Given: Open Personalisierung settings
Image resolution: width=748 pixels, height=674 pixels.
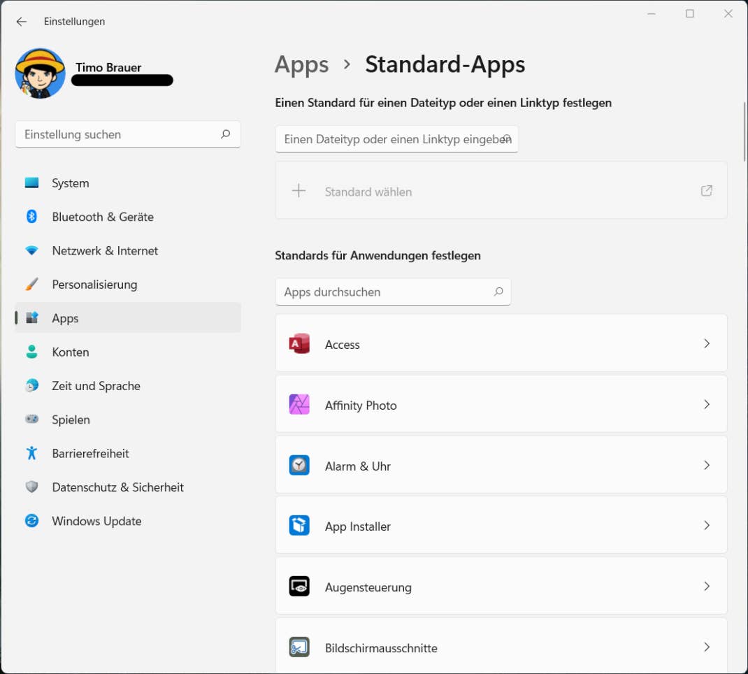Looking at the screenshot, I should pos(128,285).
